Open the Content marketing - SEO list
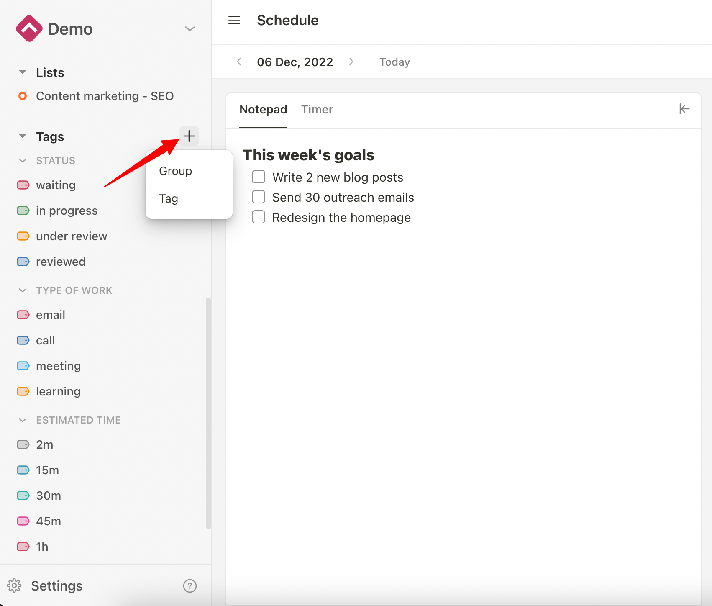712x606 pixels. (105, 96)
